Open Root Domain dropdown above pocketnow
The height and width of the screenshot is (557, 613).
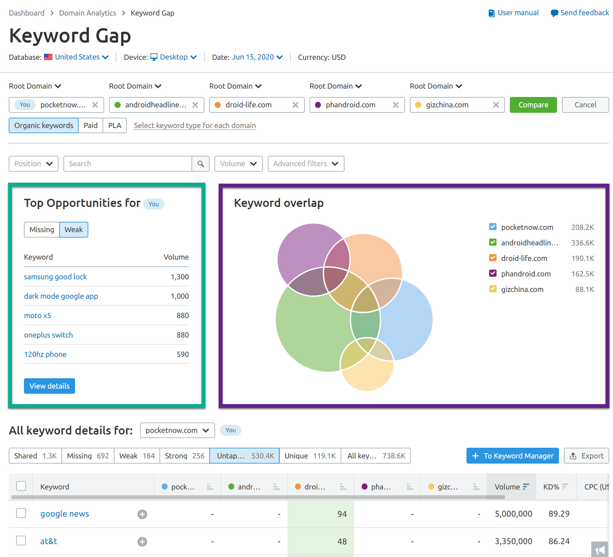click(x=35, y=86)
